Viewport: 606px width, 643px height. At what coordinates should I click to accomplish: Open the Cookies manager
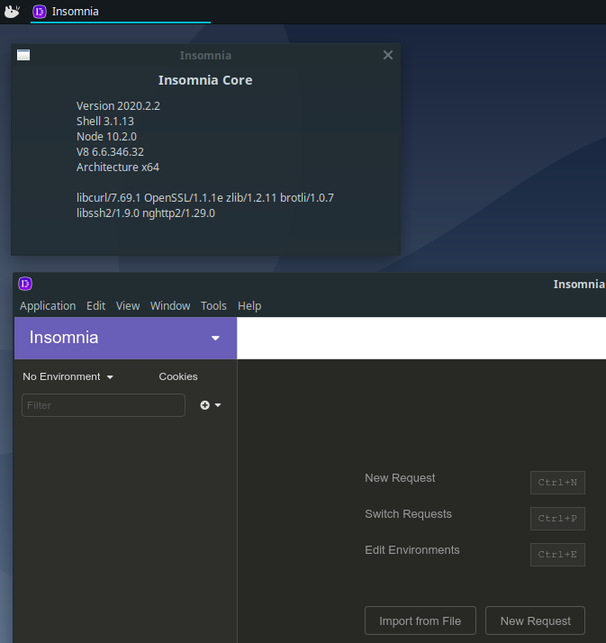pyautogui.click(x=178, y=376)
